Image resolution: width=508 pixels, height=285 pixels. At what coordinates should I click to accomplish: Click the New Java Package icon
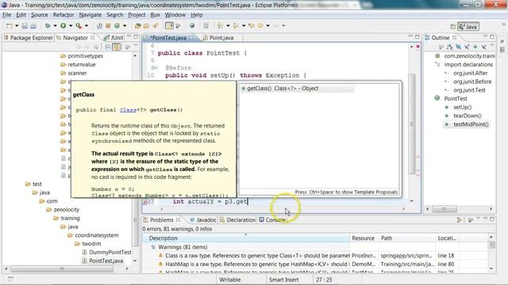[108, 26]
